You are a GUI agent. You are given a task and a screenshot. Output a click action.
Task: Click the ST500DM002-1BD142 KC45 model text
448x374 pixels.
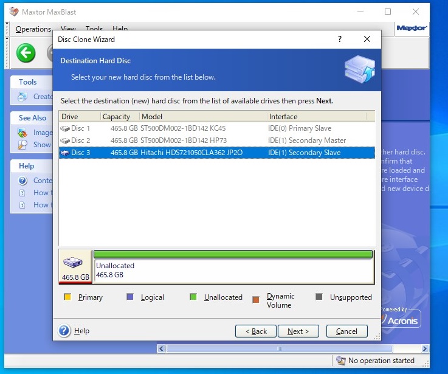(x=183, y=128)
